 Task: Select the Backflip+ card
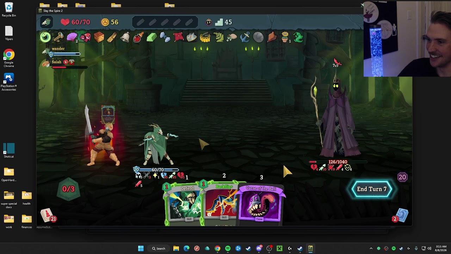coord(221,204)
